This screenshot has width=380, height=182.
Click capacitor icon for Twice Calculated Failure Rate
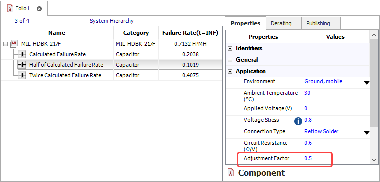tap(22, 75)
